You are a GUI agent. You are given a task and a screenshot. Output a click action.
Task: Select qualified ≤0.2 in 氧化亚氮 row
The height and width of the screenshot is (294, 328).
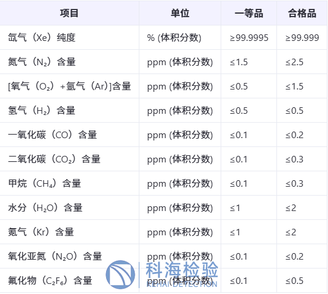pyautogui.click(x=294, y=257)
